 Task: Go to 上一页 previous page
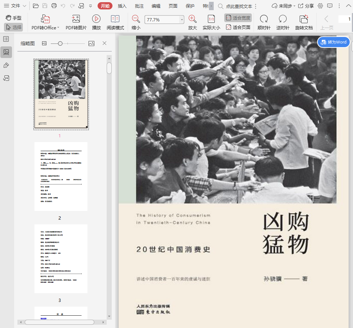coord(327,22)
